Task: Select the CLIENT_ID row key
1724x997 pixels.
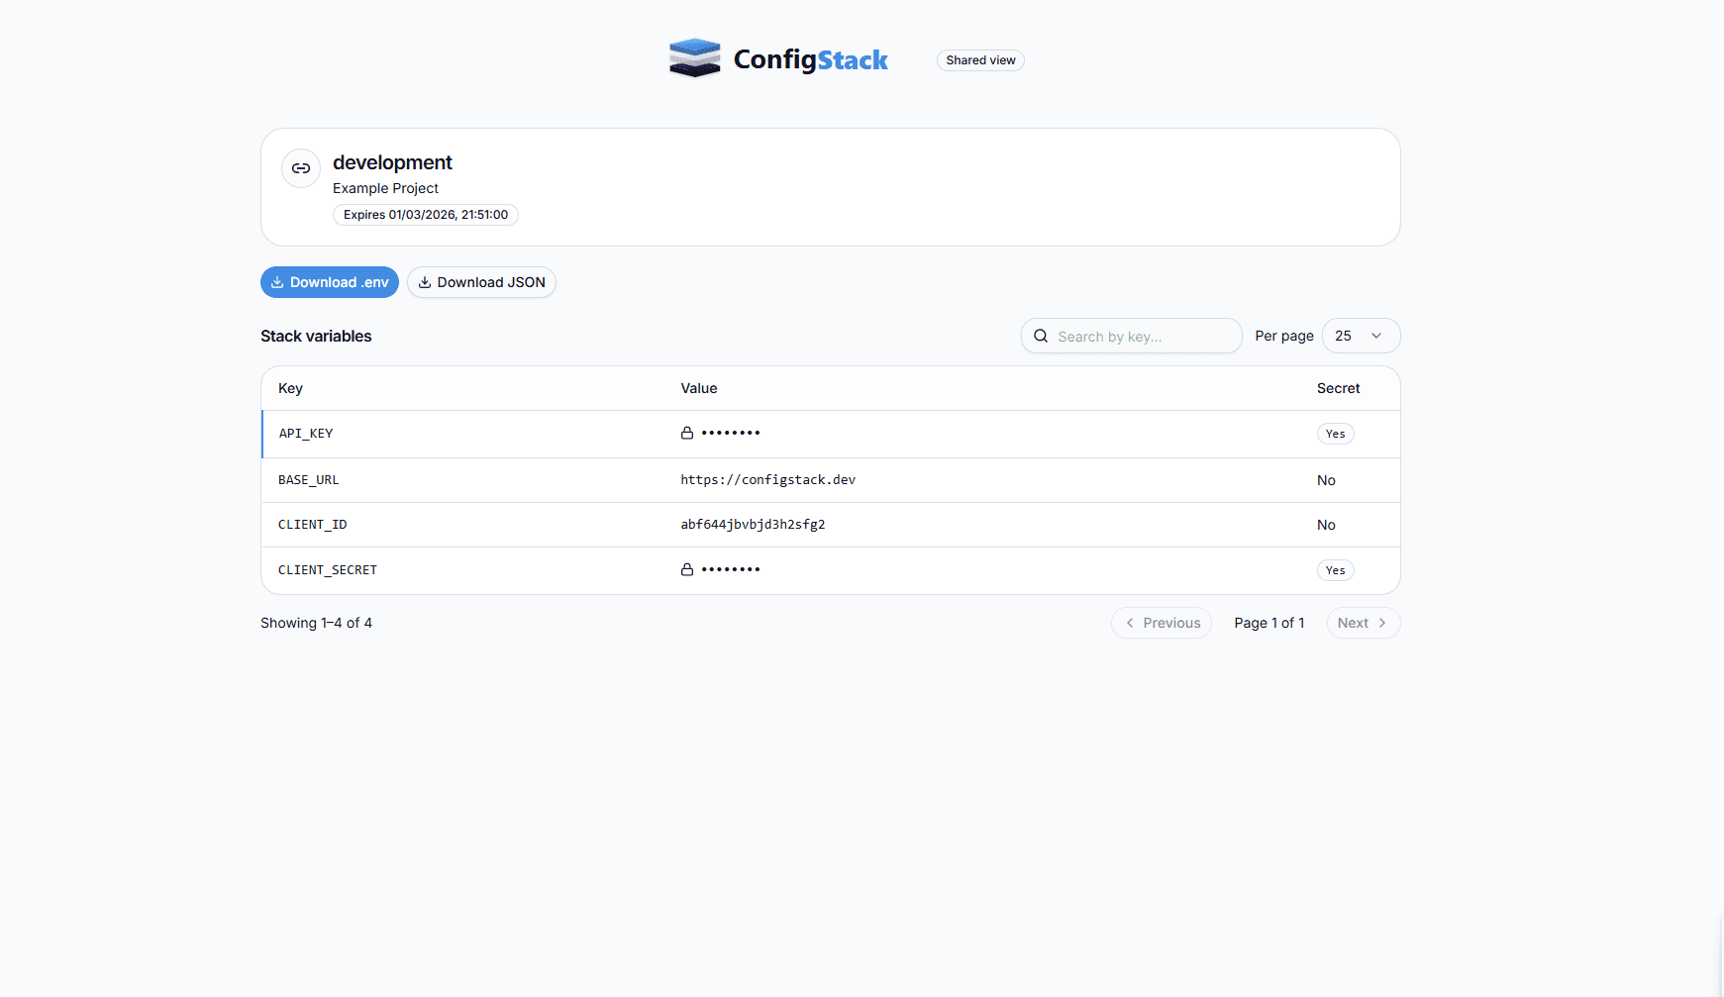Action: tap(312, 525)
